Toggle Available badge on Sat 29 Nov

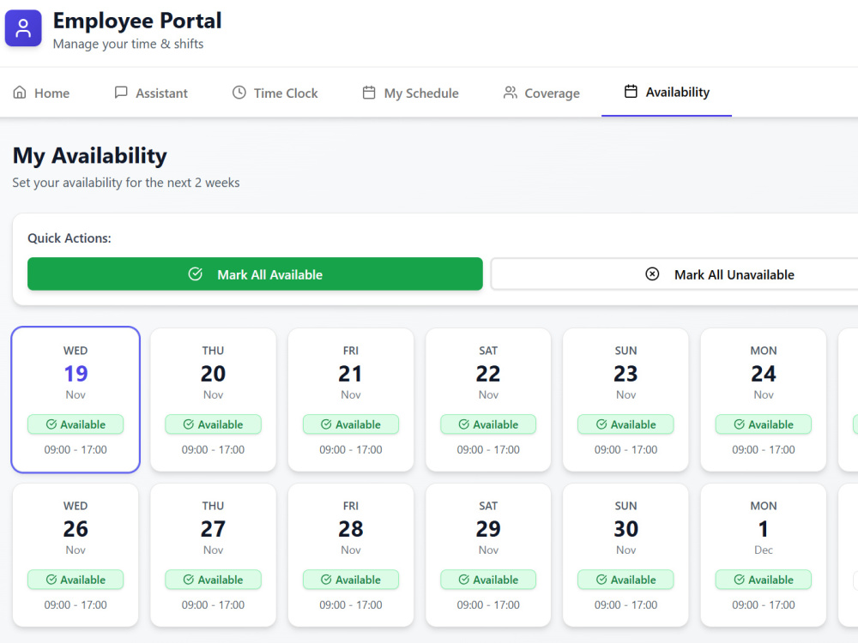click(488, 580)
